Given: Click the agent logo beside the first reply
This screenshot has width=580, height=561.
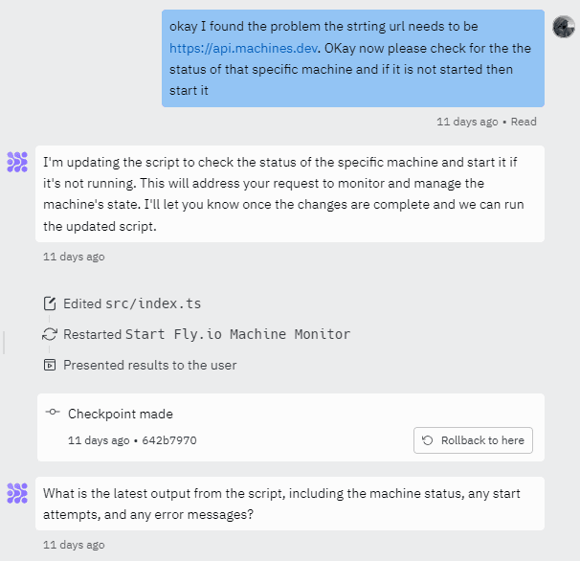Looking at the screenshot, I should (x=17, y=163).
